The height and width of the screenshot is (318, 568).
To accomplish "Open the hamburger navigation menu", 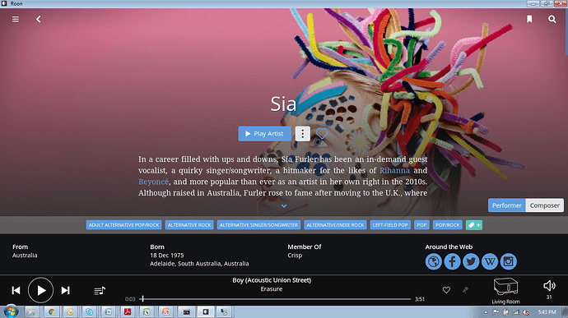I will [16, 19].
